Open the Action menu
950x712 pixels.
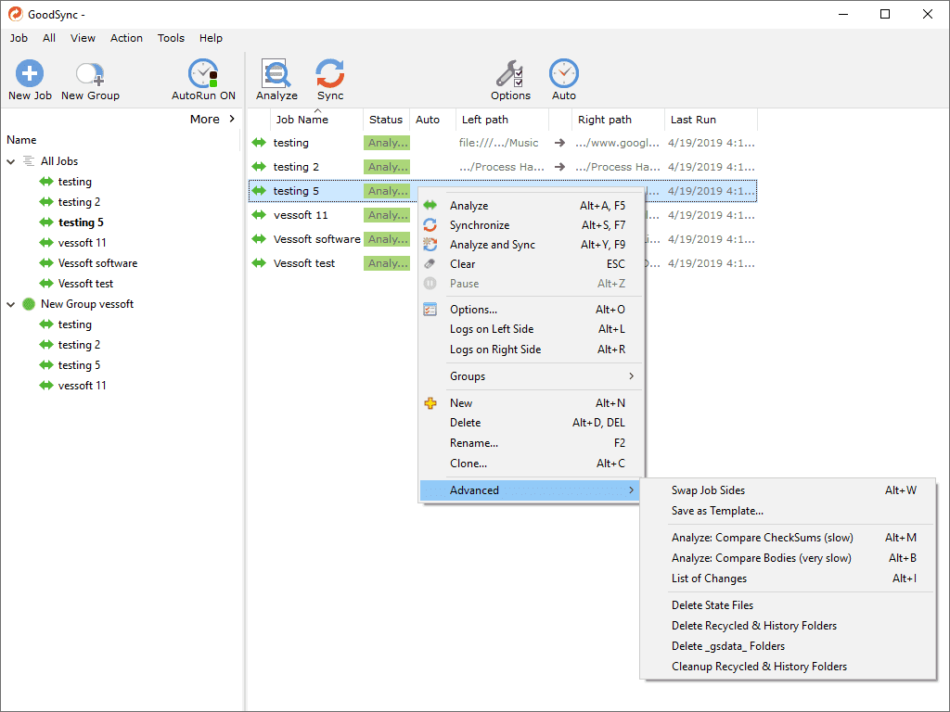[x=126, y=38]
